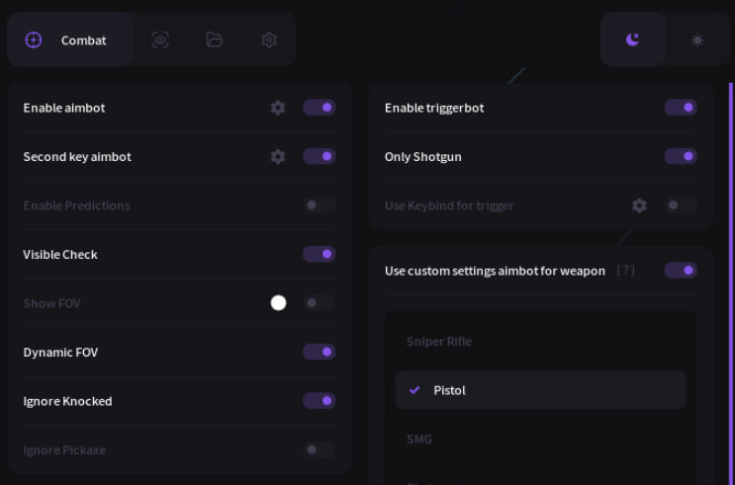Select Sniper Rifle in weapon list

click(x=541, y=342)
